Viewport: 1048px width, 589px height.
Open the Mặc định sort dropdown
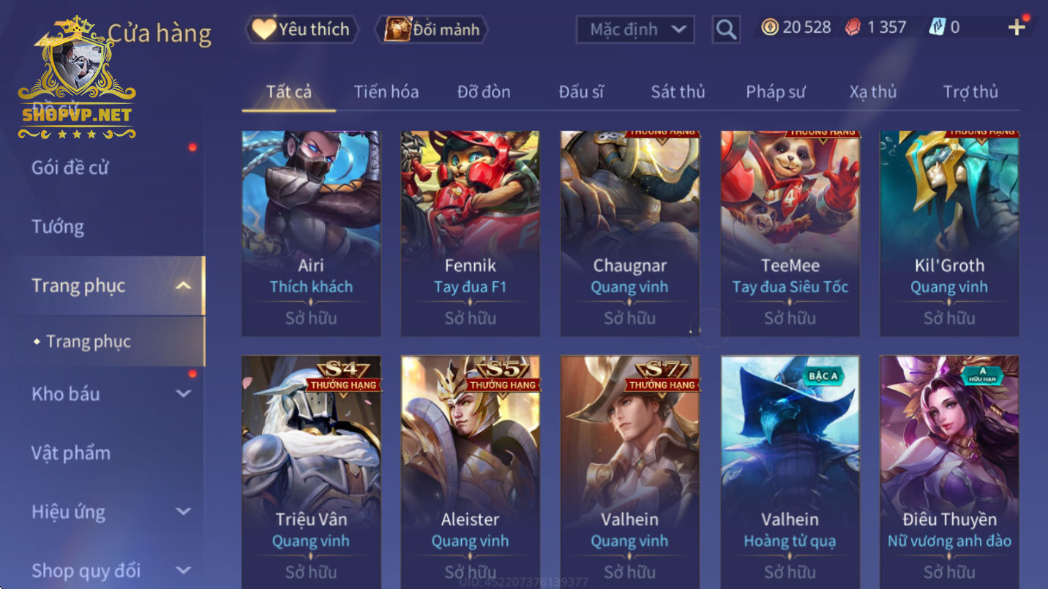click(x=635, y=29)
